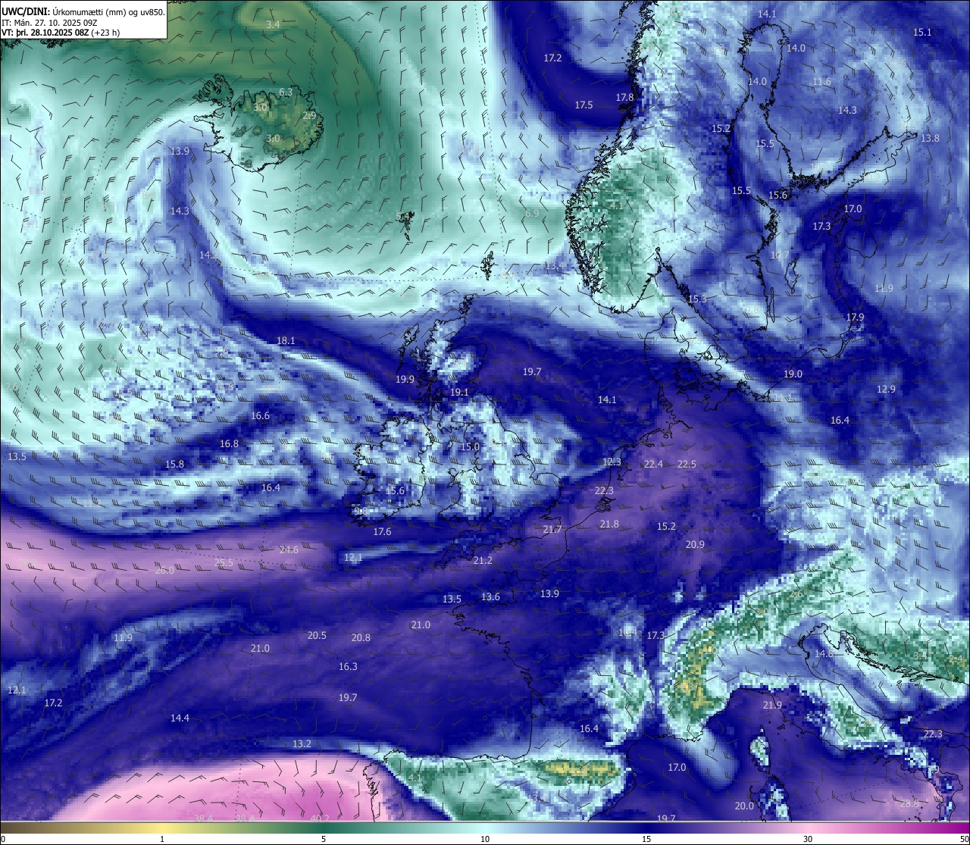
Task: Click the map value 21.7
Action: pyautogui.click(x=552, y=529)
